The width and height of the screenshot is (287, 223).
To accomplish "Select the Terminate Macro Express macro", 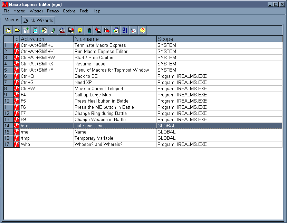I will click(115, 45).
